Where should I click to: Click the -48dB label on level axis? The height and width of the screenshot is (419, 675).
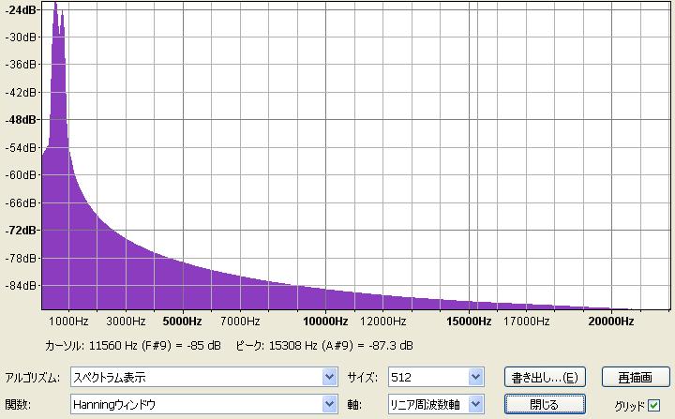pyautogui.click(x=19, y=120)
